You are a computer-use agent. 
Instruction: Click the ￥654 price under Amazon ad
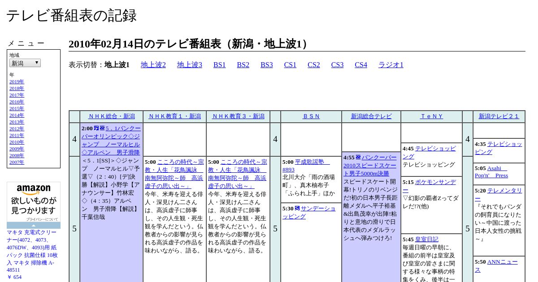[14, 277]
